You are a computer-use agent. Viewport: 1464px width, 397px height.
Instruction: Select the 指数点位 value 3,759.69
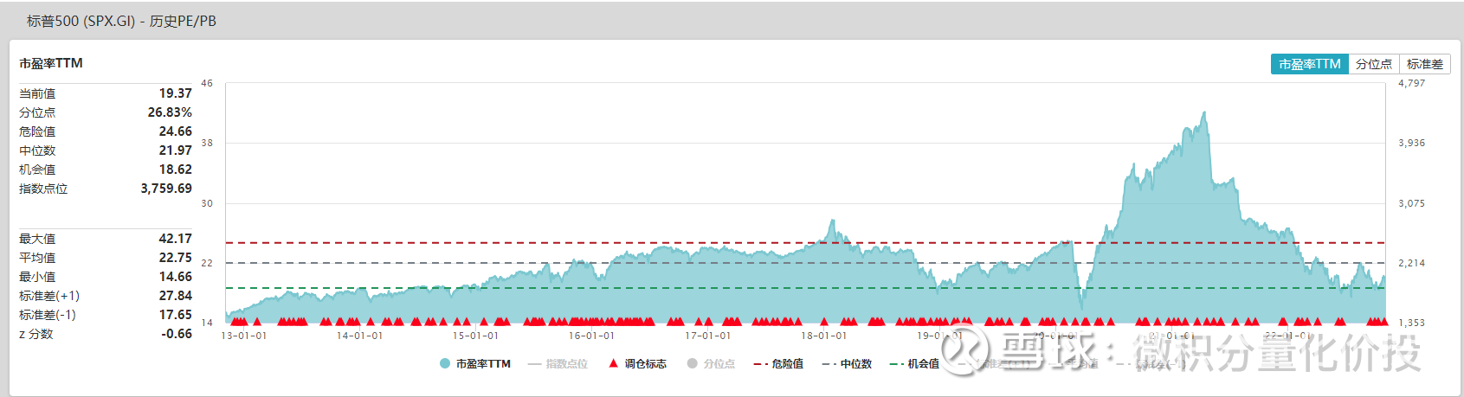[x=166, y=189]
